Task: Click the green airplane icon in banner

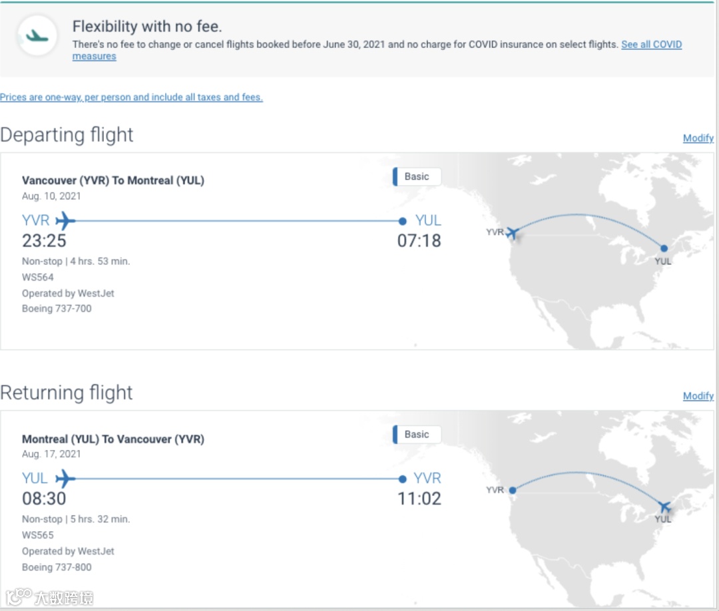Action: (x=37, y=36)
